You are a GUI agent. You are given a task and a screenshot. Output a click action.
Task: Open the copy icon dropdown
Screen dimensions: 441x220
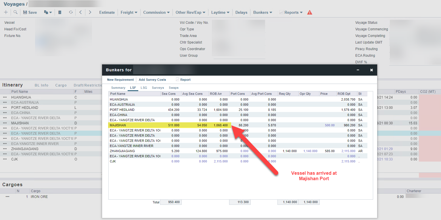(x=48, y=12)
